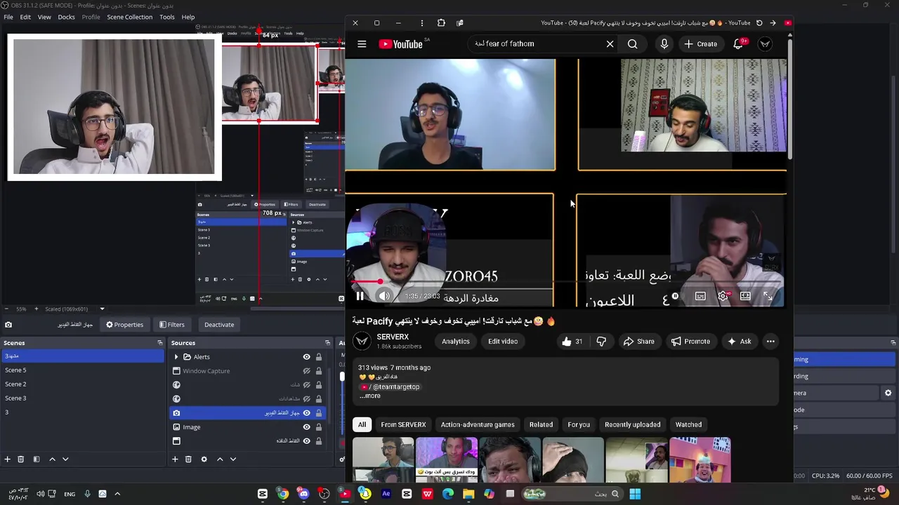Open SERVERX channel avatar
This screenshot has height=505, width=899.
pos(362,342)
